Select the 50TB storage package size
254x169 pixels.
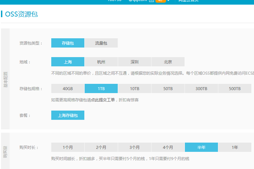(x=168, y=88)
